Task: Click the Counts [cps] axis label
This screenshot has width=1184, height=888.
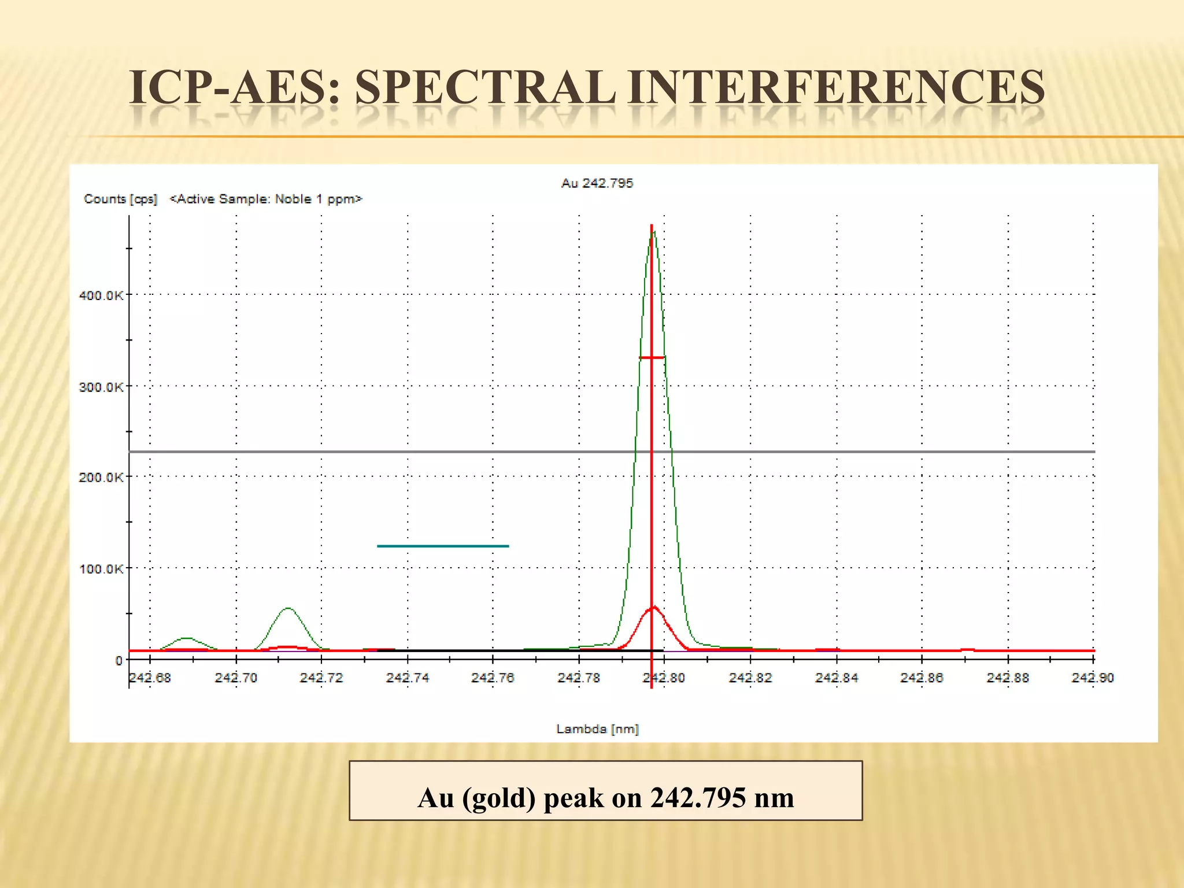Action: (x=120, y=199)
